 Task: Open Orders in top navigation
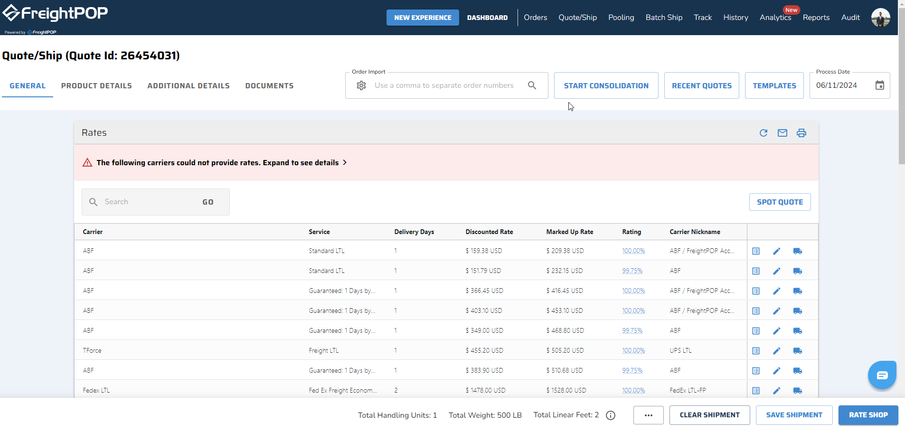coord(536,18)
